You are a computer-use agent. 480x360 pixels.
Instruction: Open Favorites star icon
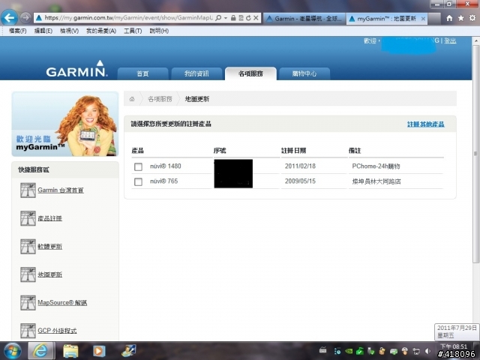[460, 18]
